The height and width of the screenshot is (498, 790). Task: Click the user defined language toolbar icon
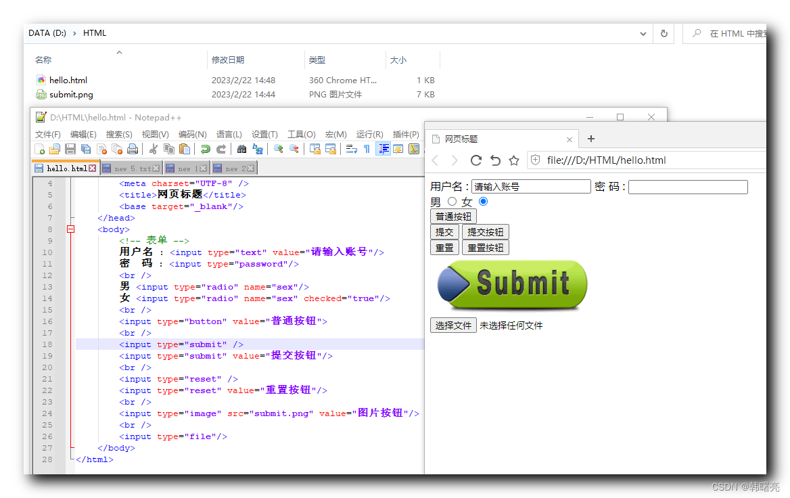pos(398,149)
